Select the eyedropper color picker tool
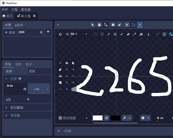 pyautogui.click(x=134, y=35)
